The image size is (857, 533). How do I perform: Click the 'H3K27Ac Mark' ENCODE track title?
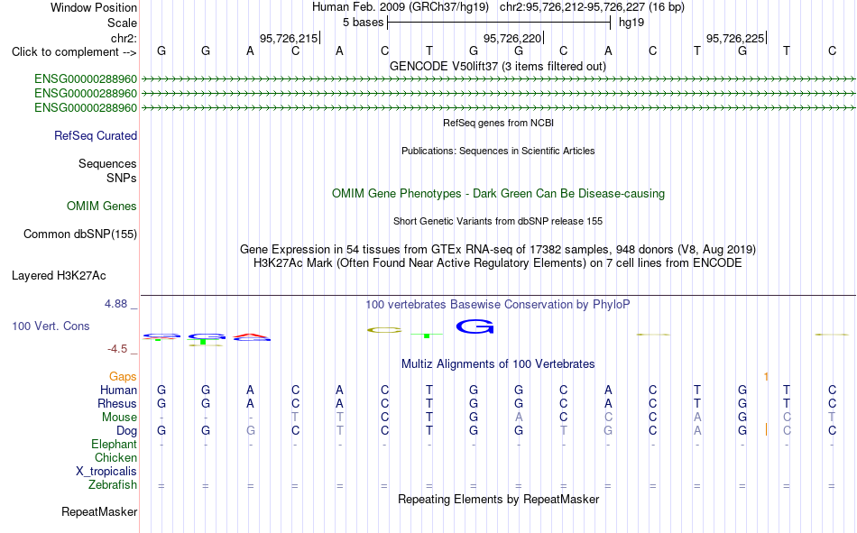(497, 263)
